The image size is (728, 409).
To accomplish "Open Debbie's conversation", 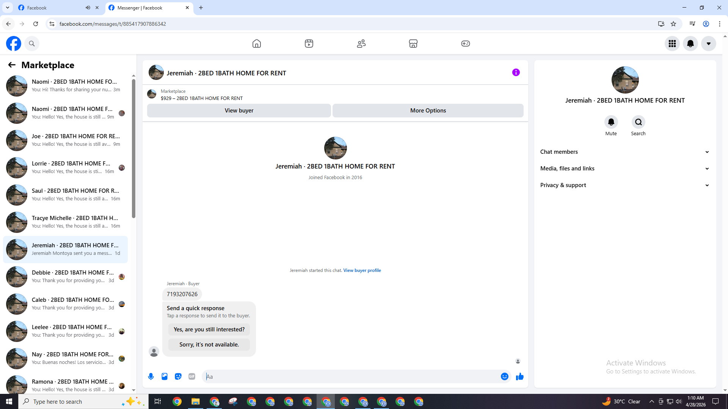I will point(65,276).
